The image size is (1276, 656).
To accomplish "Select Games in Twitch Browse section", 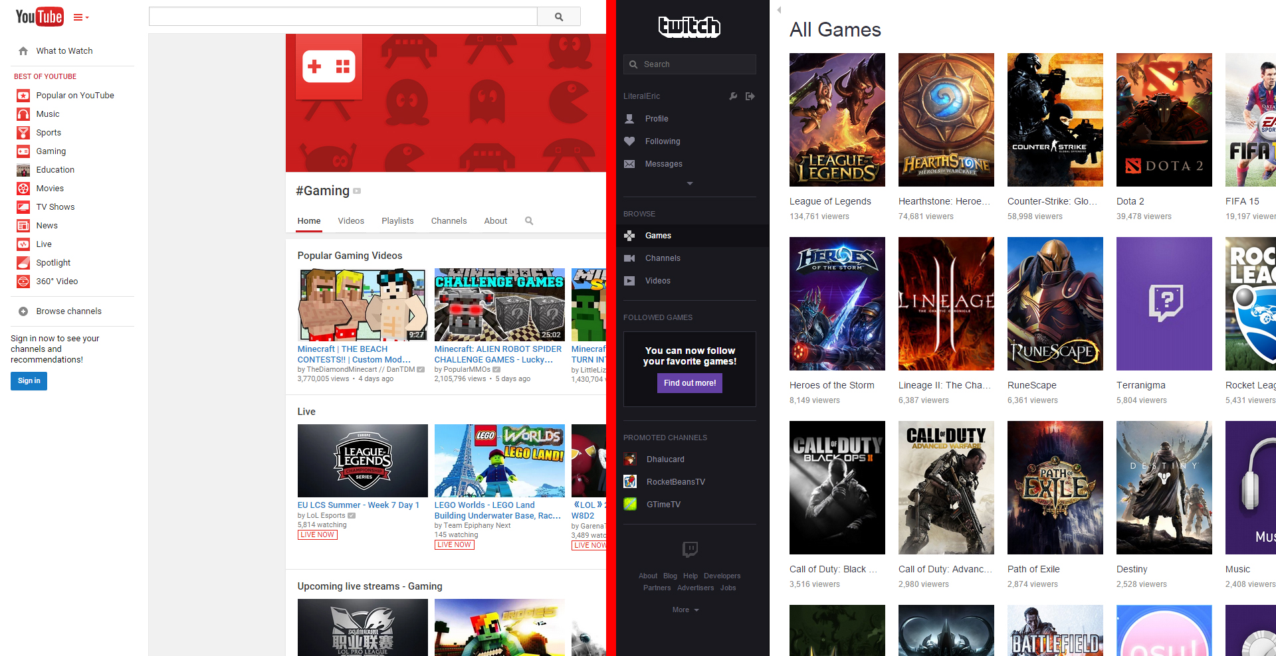I will pyautogui.click(x=692, y=236).
